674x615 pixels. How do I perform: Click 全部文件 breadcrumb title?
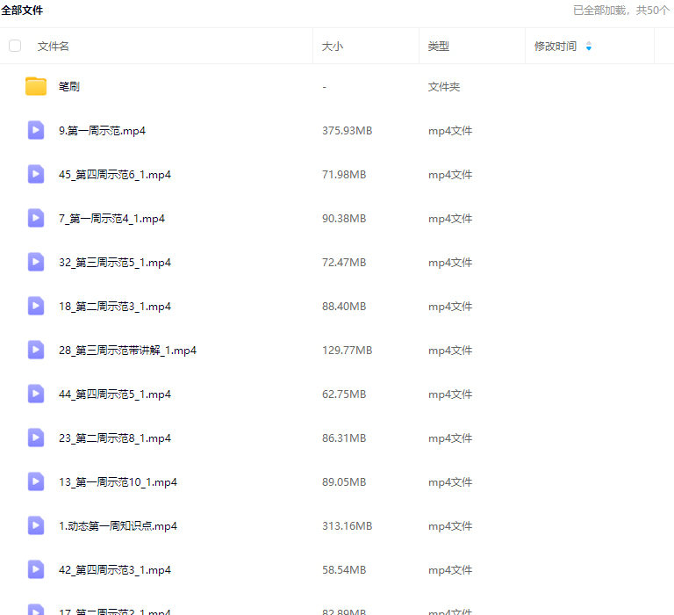(22, 11)
